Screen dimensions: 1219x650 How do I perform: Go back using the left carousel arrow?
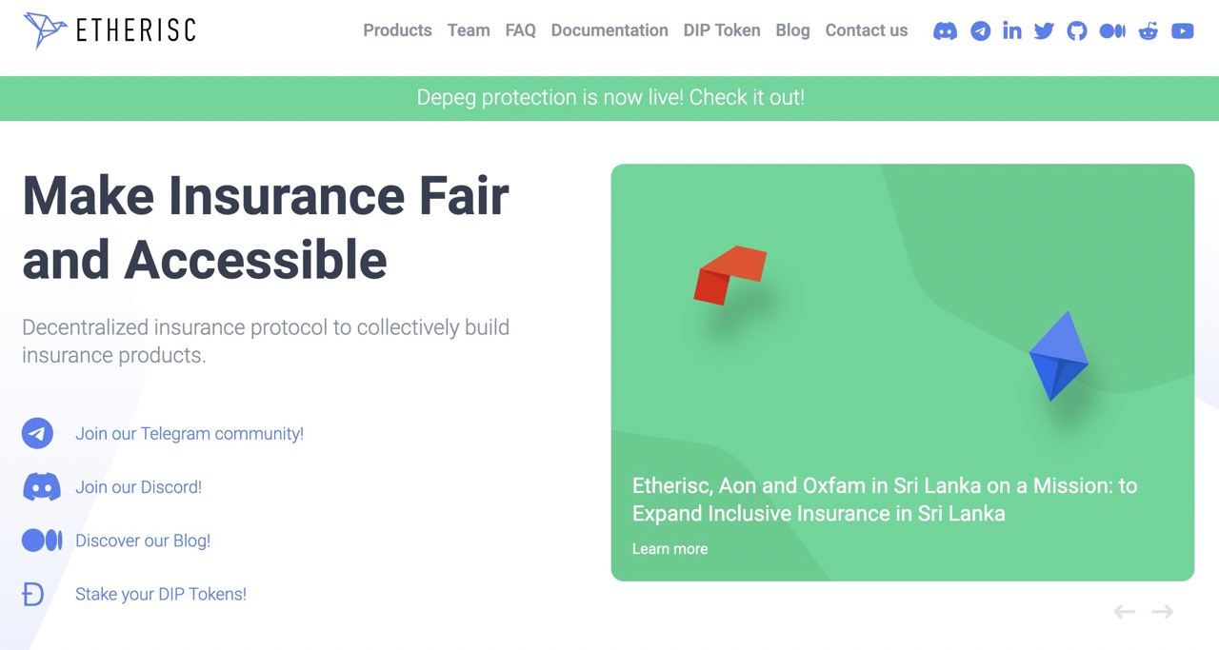(x=1124, y=611)
